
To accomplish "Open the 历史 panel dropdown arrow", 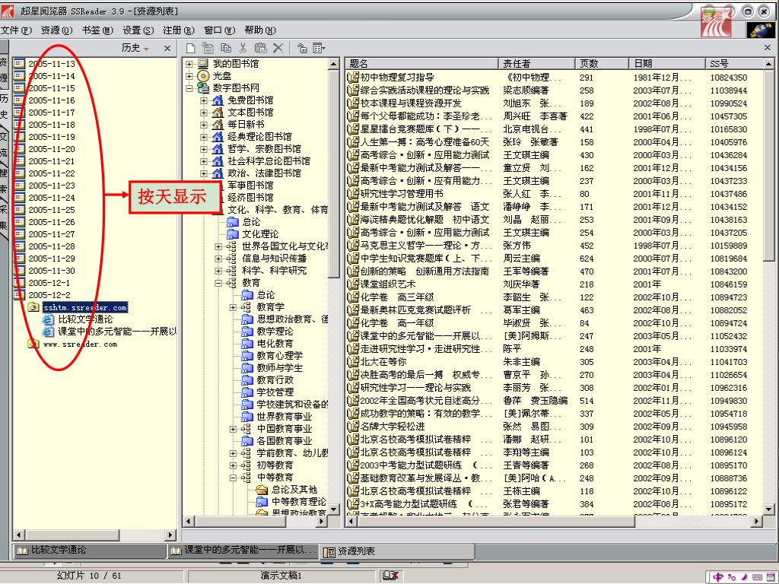I will click(x=146, y=49).
